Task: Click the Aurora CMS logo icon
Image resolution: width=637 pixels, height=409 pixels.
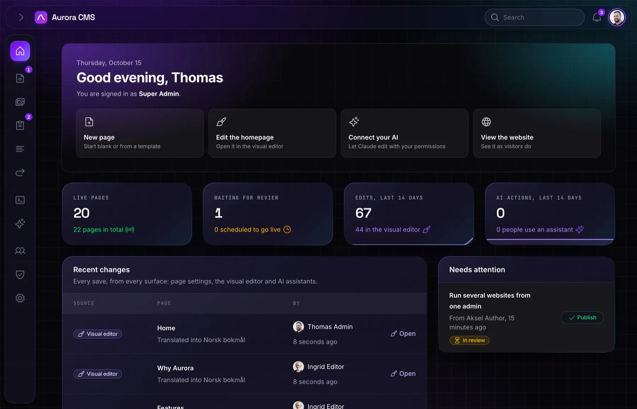Action: coord(41,17)
